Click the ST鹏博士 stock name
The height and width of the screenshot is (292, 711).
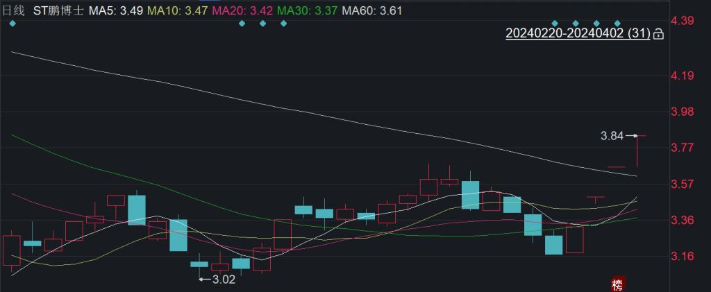[58, 10]
